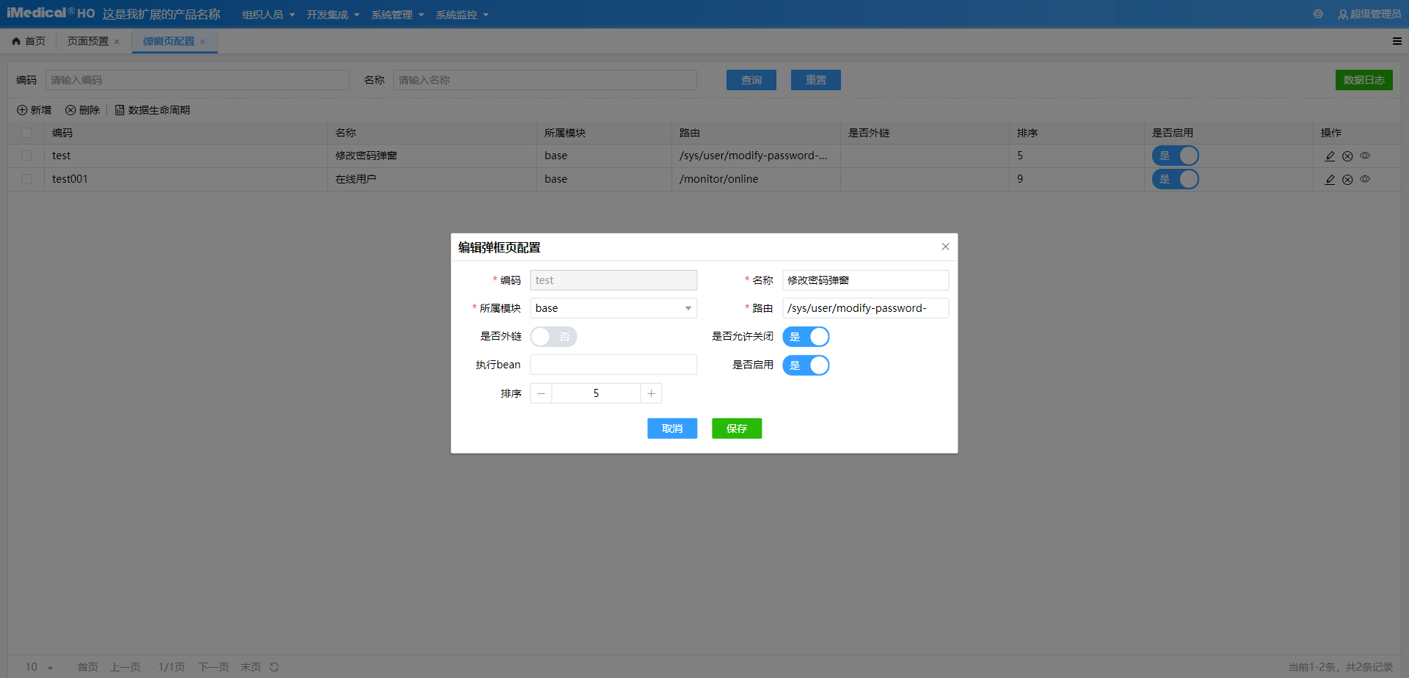This screenshot has width=1409, height=678.
Task: Click the 新增 add button
Action: click(x=34, y=110)
